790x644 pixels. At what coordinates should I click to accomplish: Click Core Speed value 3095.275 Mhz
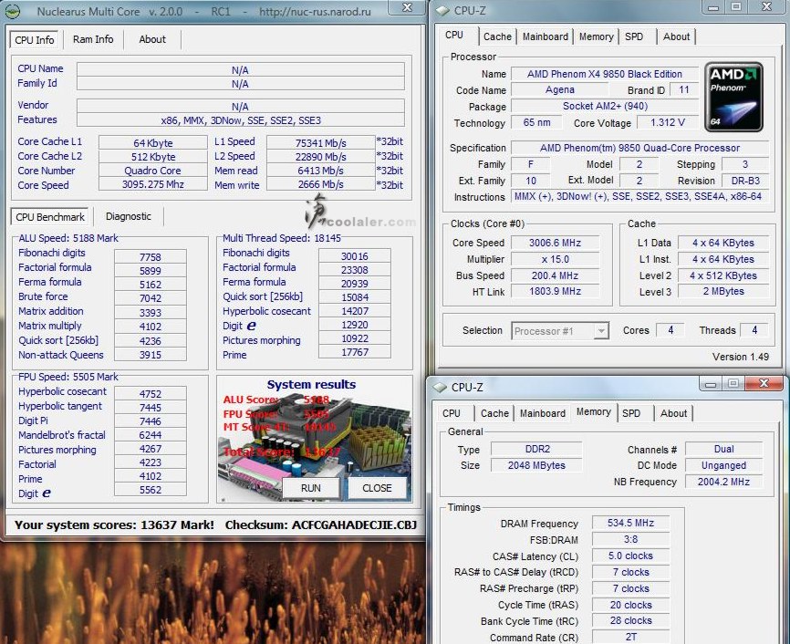coord(152,184)
